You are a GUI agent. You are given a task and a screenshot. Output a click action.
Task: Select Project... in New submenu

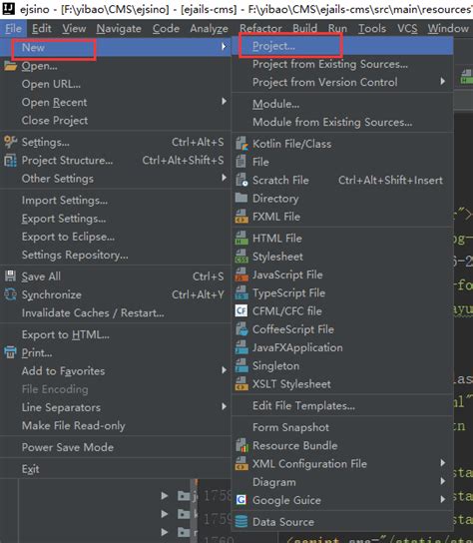[x=273, y=46]
